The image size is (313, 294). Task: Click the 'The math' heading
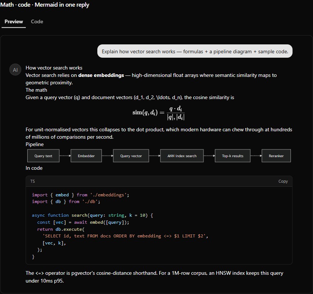pos(36,90)
